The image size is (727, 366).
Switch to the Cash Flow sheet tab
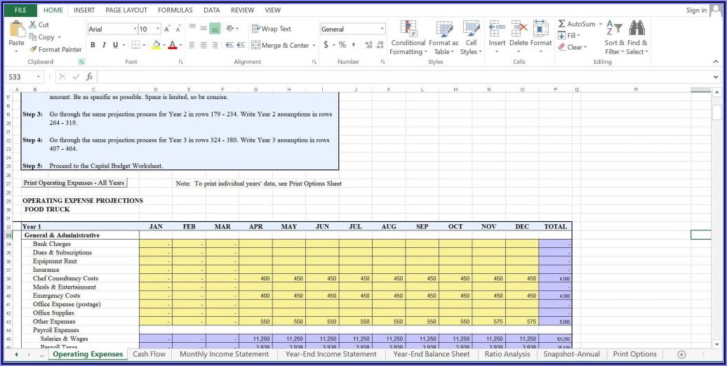[x=149, y=354]
